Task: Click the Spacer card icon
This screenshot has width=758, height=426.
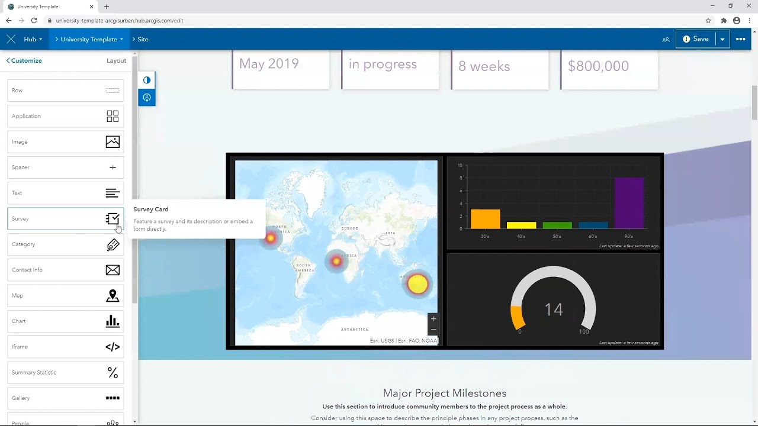Action: 113,167
